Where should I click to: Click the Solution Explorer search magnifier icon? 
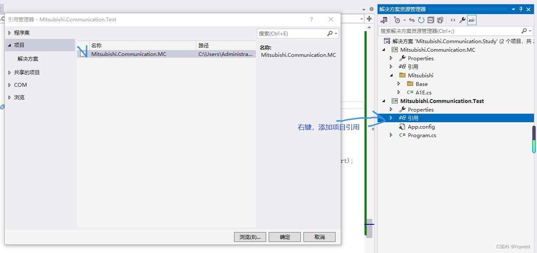[524, 31]
